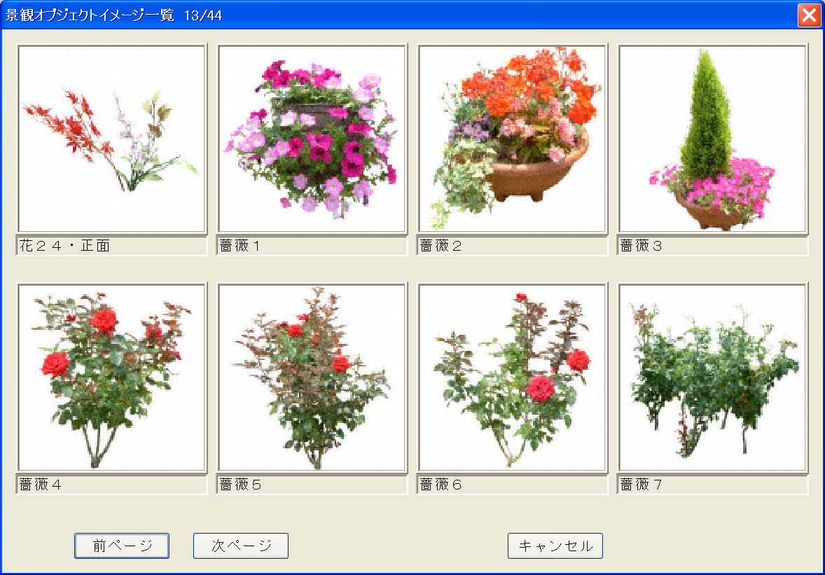
Task: Cancel the dialog with キャンセル
Action: tap(555, 546)
